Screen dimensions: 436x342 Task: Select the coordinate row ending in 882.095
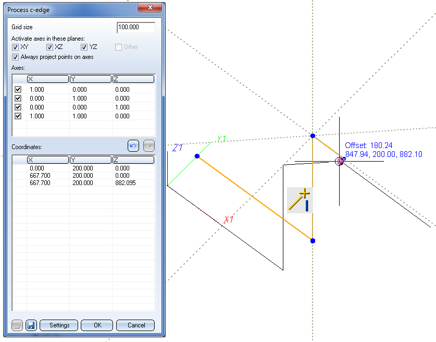[83, 183]
